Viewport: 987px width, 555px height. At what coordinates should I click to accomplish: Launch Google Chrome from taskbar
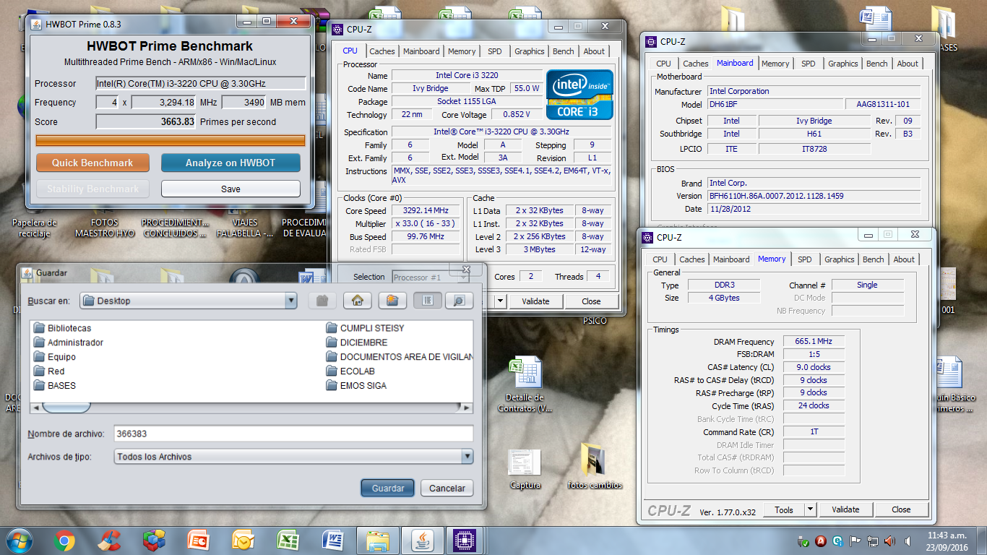click(x=64, y=540)
